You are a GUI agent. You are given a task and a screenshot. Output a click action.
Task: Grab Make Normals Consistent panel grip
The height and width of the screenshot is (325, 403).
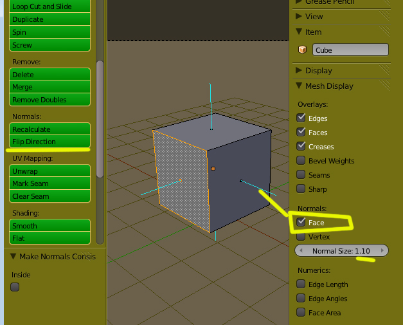tap(87, 255)
